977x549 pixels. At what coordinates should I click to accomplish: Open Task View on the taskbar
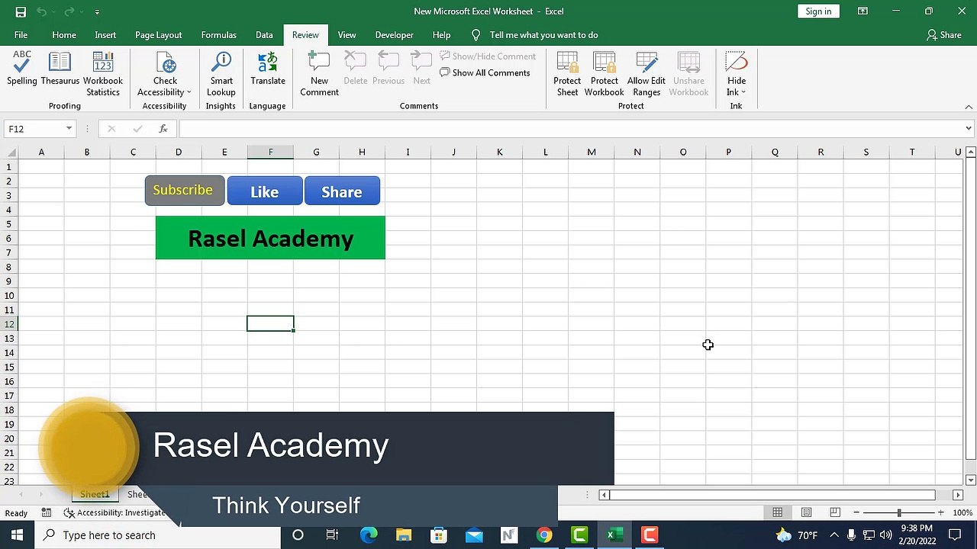(x=332, y=535)
